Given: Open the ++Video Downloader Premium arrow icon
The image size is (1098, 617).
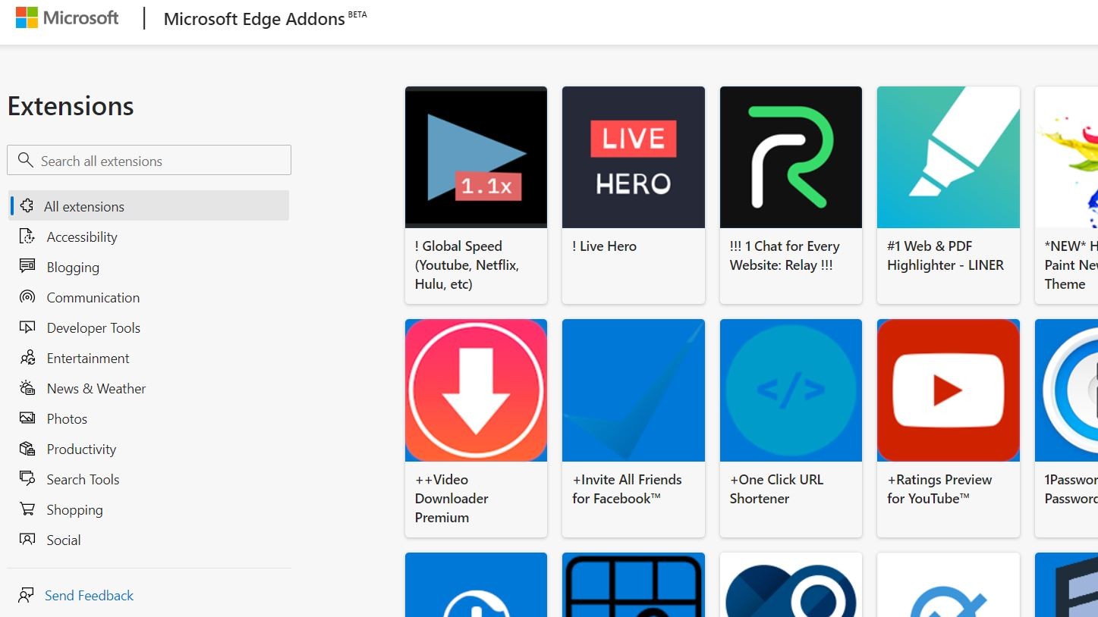Looking at the screenshot, I should tap(476, 390).
